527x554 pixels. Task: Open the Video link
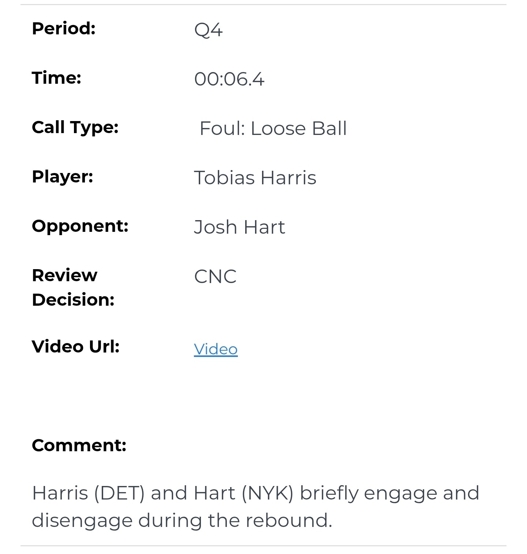216,349
